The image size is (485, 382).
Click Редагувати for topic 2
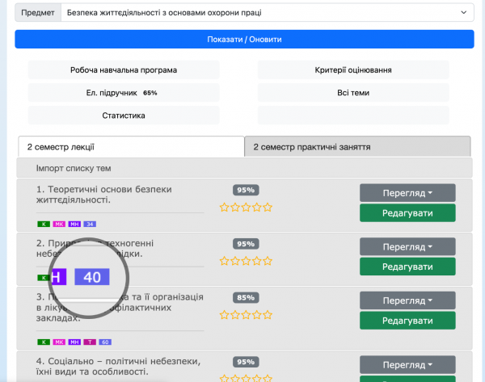tap(407, 267)
